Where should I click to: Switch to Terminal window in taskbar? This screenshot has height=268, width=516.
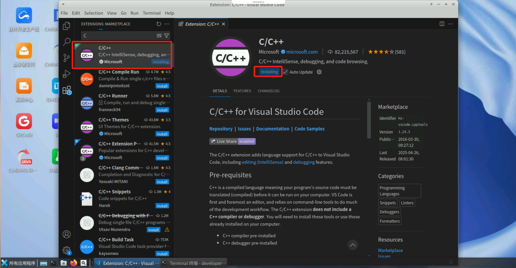(x=194, y=263)
